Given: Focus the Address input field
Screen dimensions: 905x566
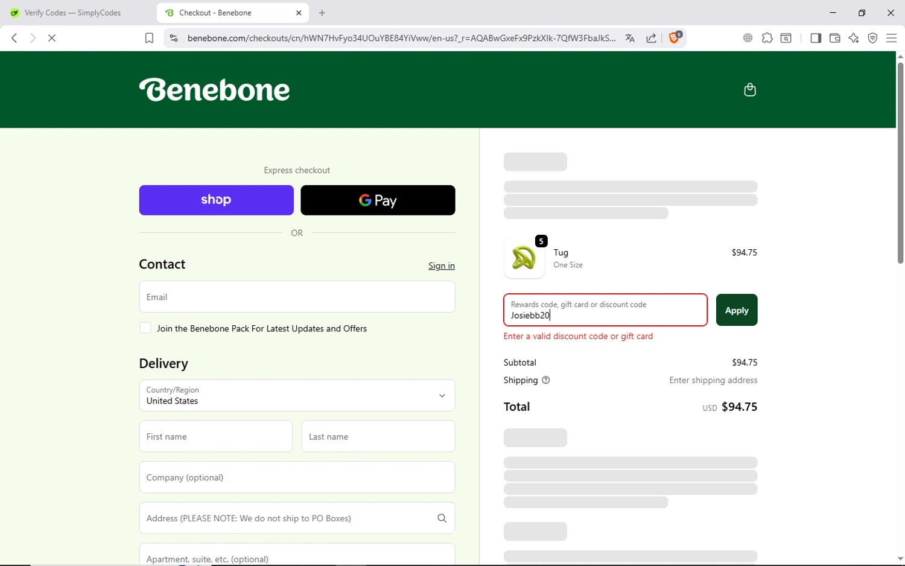Looking at the screenshot, I should (x=297, y=518).
